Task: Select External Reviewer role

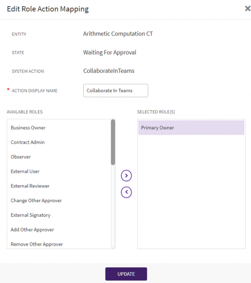Action: click(59, 186)
